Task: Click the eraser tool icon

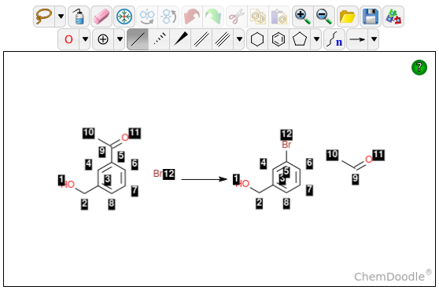Action: (101, 17)
